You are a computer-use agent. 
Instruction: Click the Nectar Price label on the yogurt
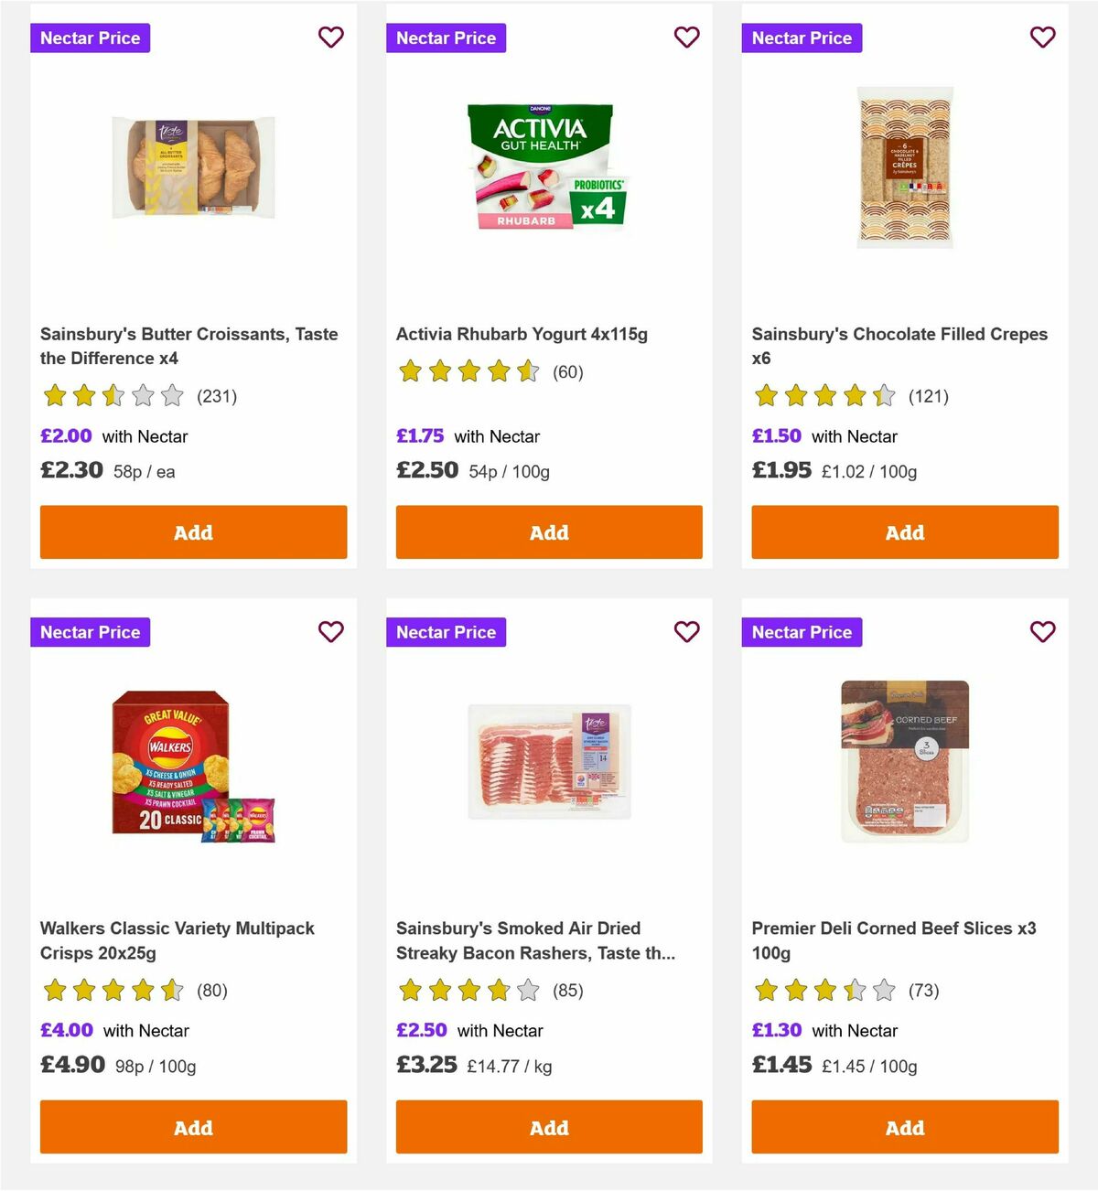pyautogui.click(x=446, y=38)
